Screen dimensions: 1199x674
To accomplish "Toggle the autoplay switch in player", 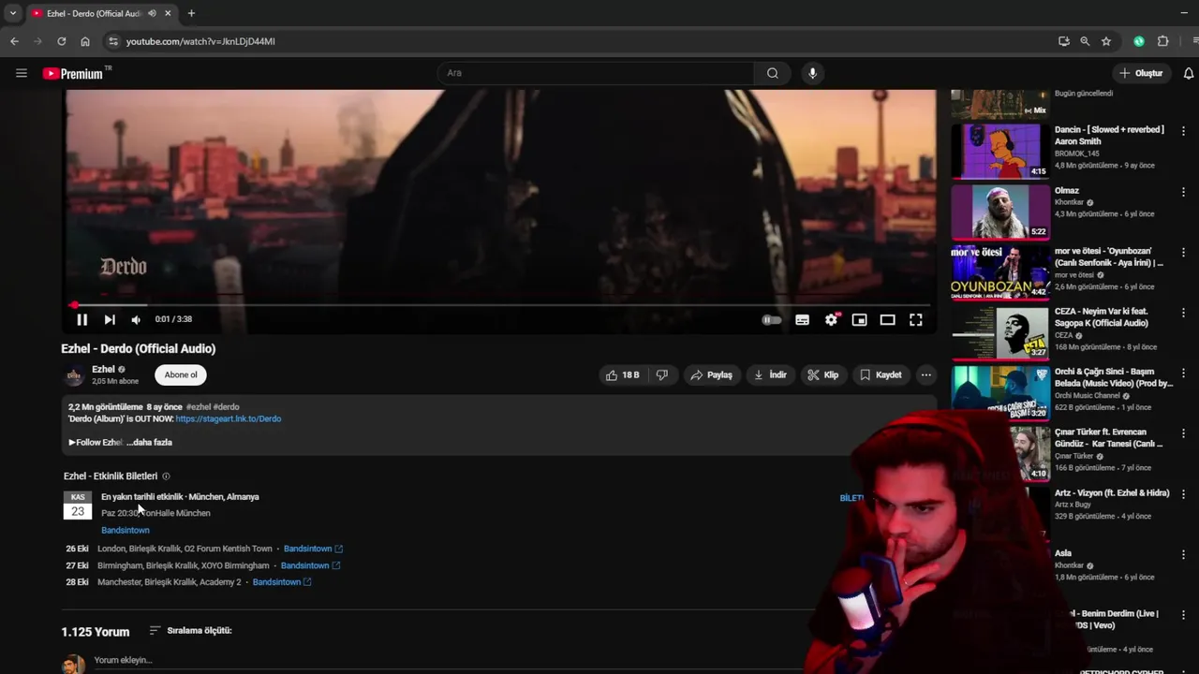I will click(771, 320).
